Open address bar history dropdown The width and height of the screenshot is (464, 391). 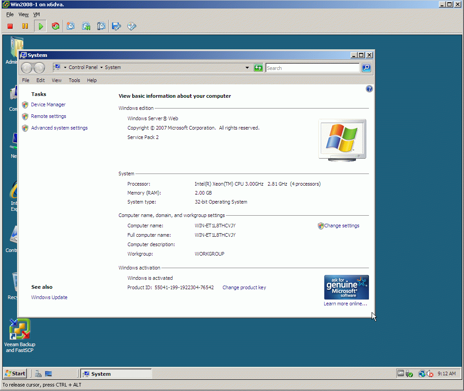click(x=247, y=68)
